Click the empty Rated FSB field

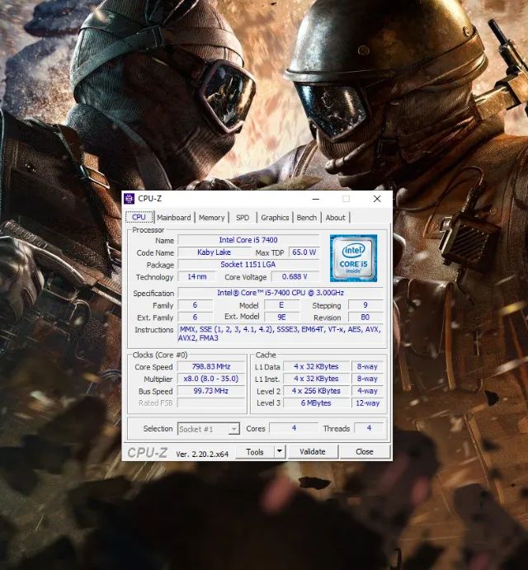pos(211,403)
